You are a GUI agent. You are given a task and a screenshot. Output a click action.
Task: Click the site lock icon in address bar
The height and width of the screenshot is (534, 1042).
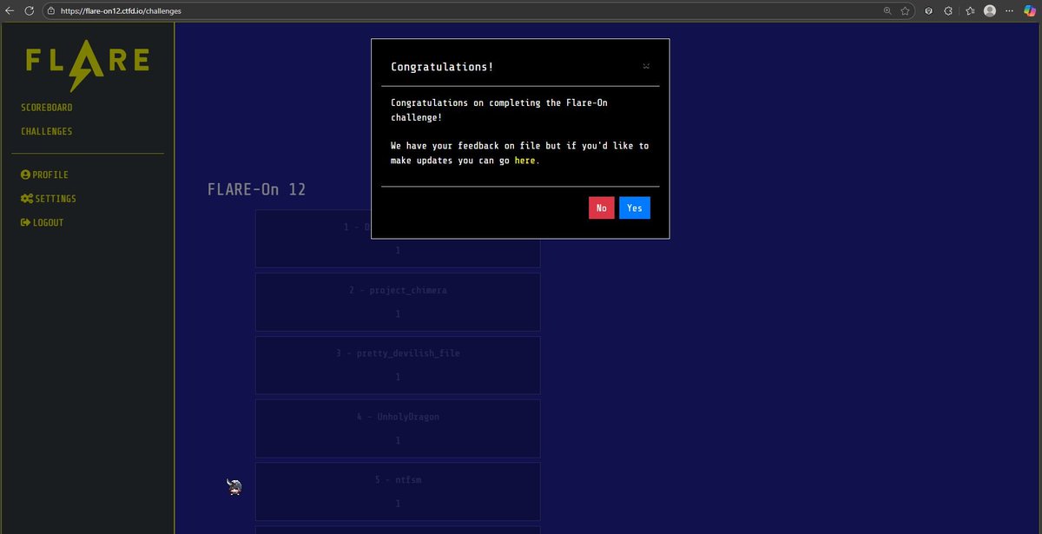(51, 10)
